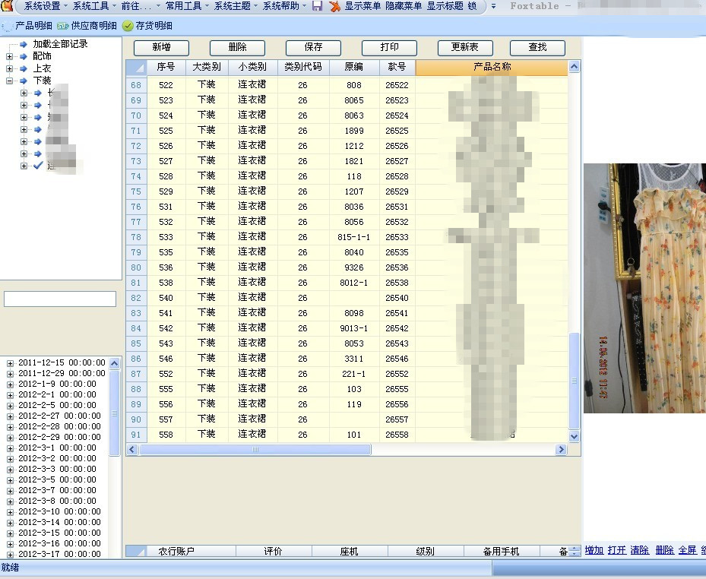Click the search input box below the tree
The image size is (706, 579).
(x=60, y=299)
